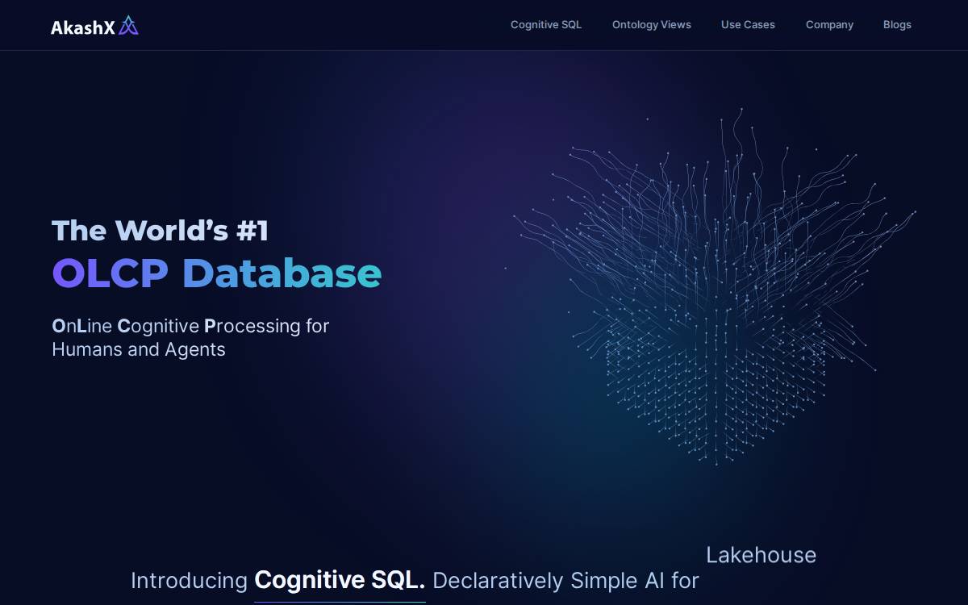Click the "OLCP Database" gradient heading
The image size is (968, 605).
(217, 273)
